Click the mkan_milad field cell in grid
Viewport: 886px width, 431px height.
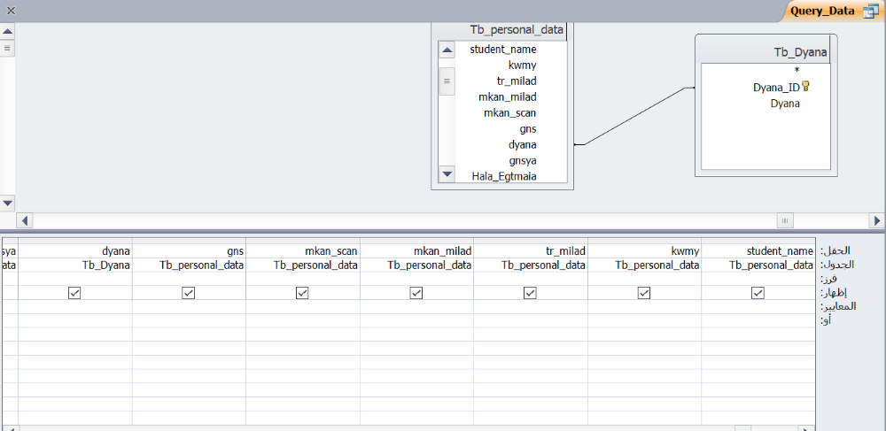416,251
